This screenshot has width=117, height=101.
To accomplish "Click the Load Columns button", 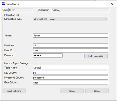I will (14, 91).
